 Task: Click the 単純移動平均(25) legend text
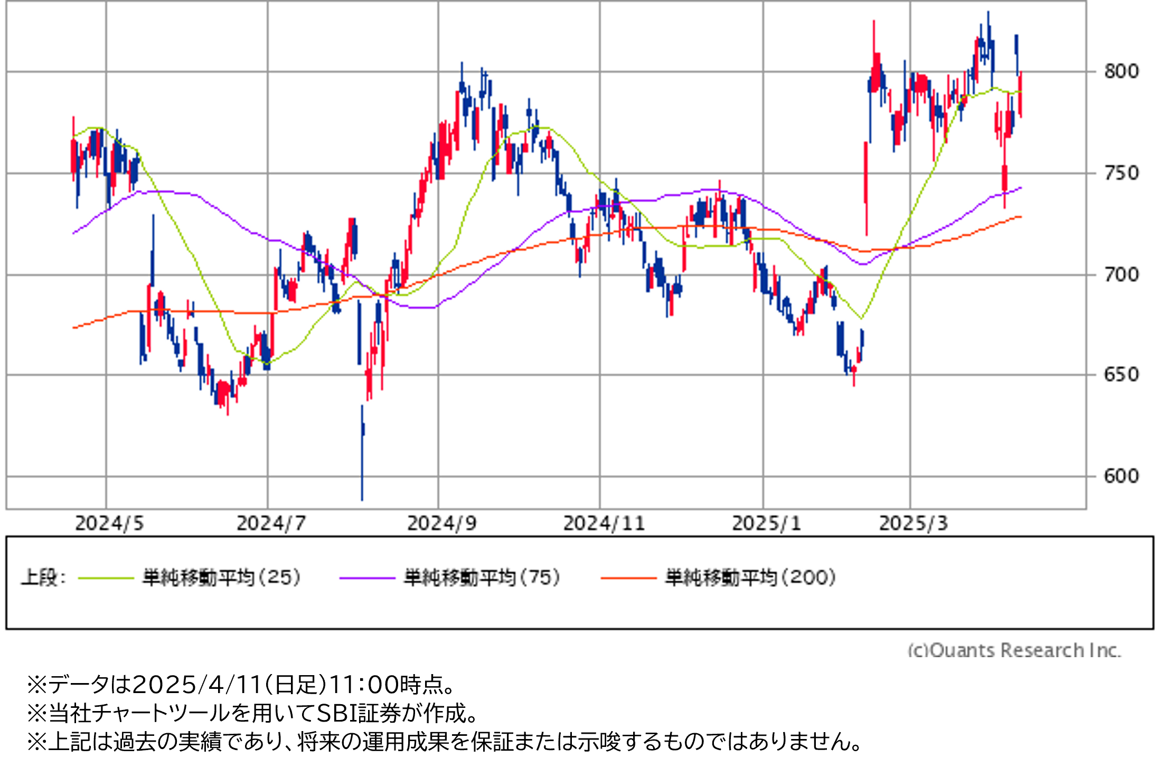(x=222, y=577)
